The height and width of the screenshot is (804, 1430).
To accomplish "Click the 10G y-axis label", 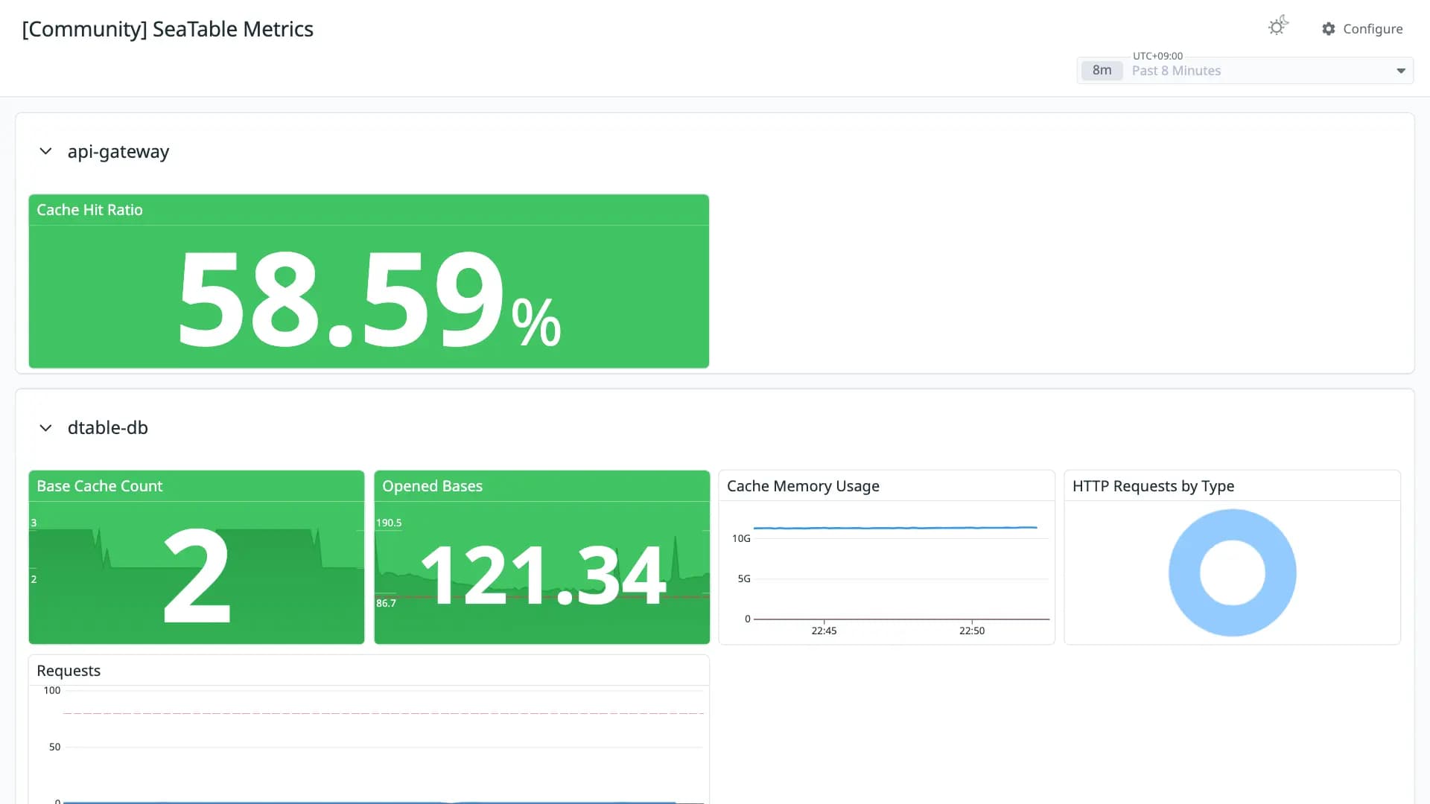I will click(x=741, y=538).
